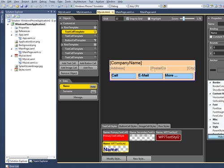Click the Properties icon in the Solution Explorer toolbar
224x168 pixels.
[x=9, y=16]
